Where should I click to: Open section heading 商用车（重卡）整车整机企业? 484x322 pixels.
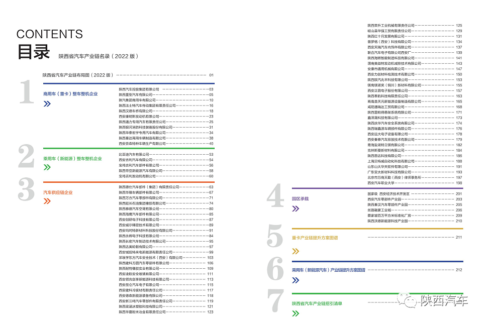point(70,94)
